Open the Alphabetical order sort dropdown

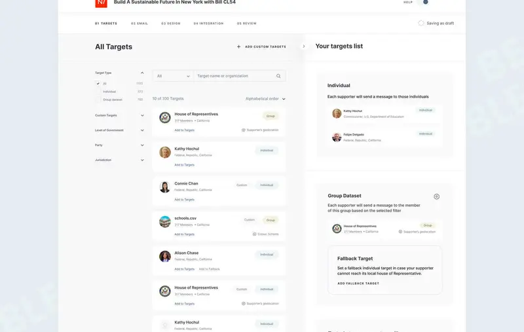click(265, 99)
